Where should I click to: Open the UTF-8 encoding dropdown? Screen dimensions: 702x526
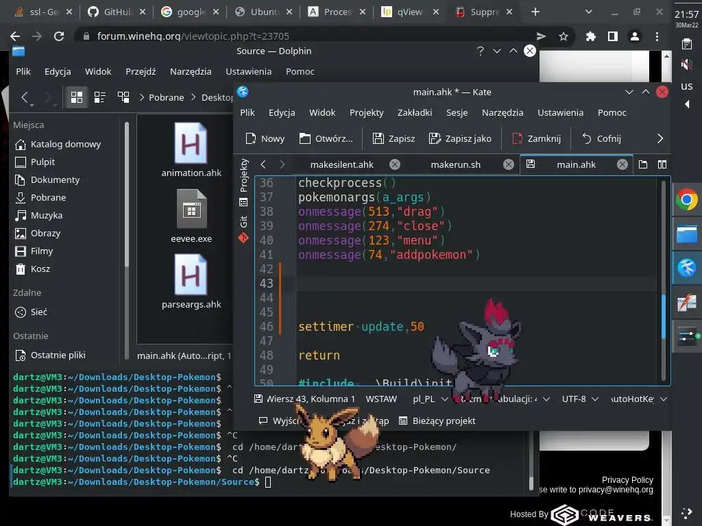580,399
